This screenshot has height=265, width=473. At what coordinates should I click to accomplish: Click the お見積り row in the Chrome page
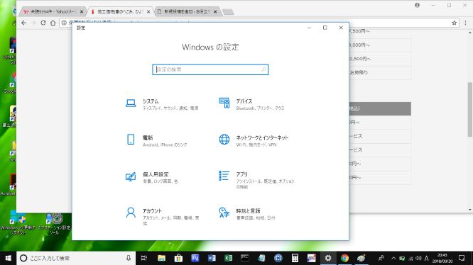380,72
